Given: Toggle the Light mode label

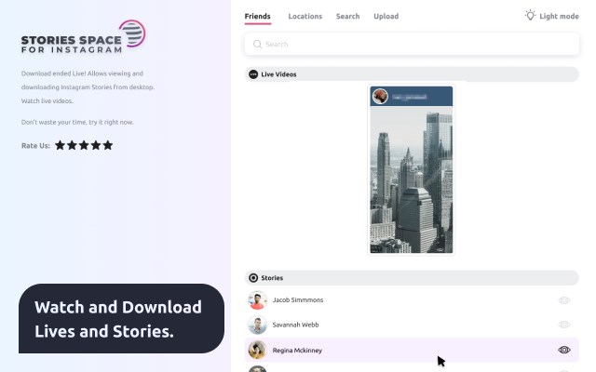Looking at the screenshot, I should [559, 17].
